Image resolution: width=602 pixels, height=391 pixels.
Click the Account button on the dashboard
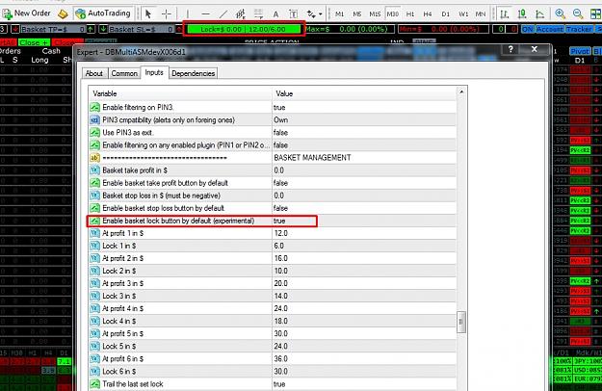(550, 29)
